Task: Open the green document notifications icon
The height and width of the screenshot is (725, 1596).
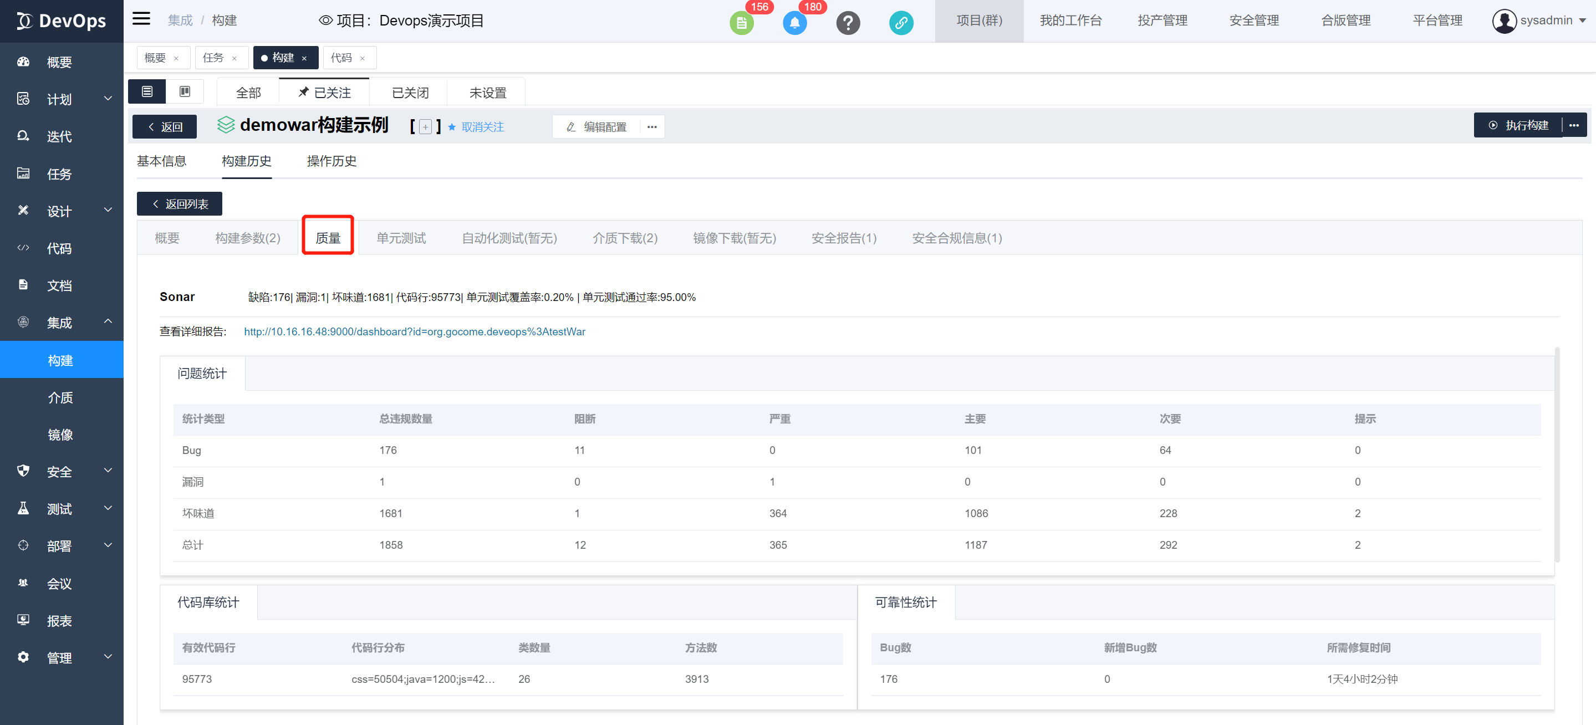Action: click(x=741, y=23)
